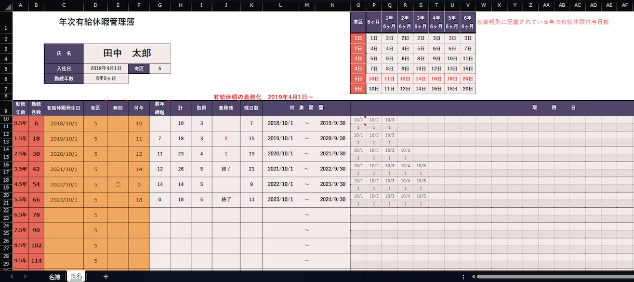This screenshot has height=282, width=634.
Task: Click the 残日数 column heading
Action: (x=252, y=108)
